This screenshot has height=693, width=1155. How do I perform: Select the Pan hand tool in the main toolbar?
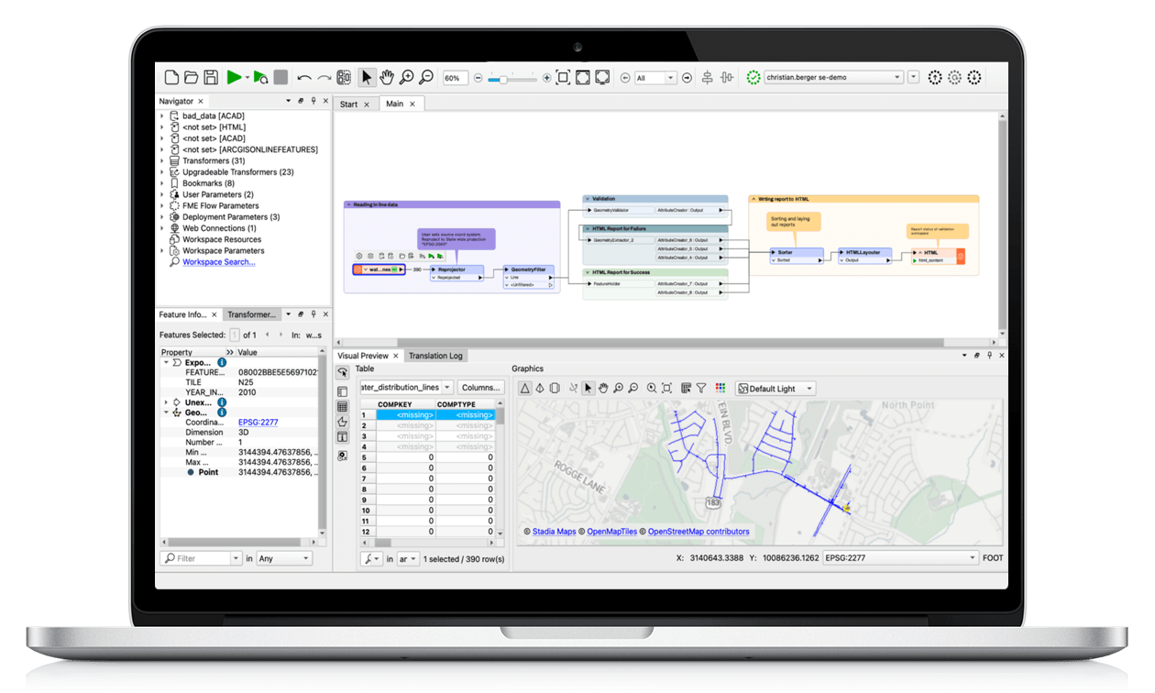coord(387,78)
